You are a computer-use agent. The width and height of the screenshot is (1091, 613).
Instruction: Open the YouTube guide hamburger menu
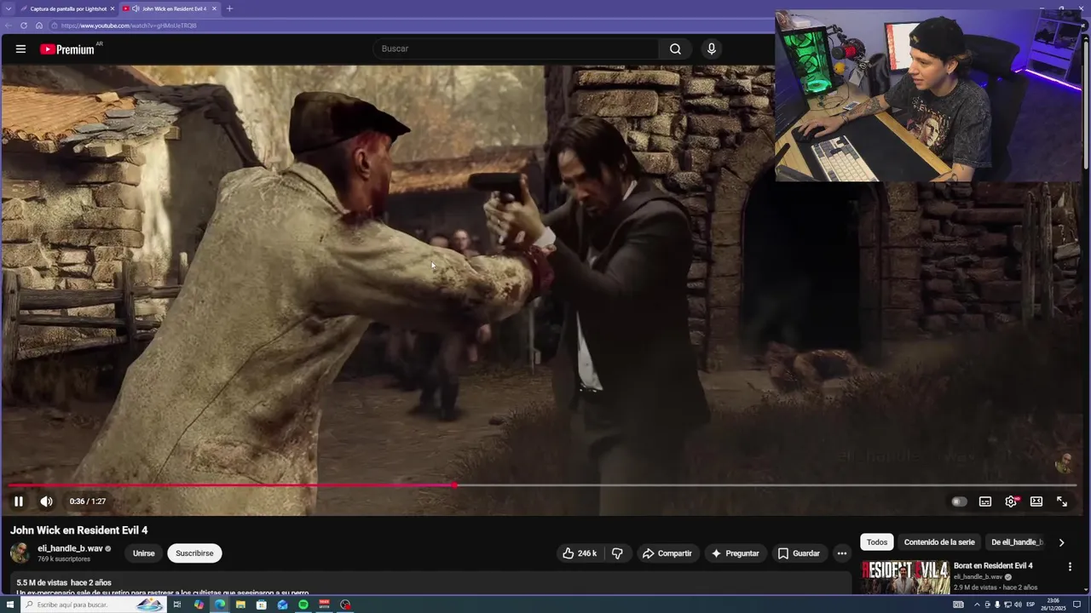[20, 49]
